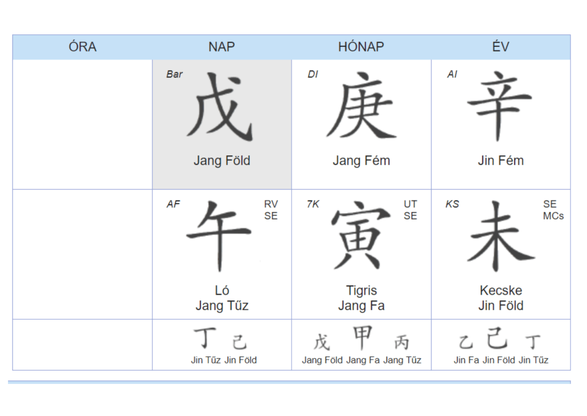The image size is (587, 416).
Task: Click the empty ÓRA stem cell
Action: 82,124
